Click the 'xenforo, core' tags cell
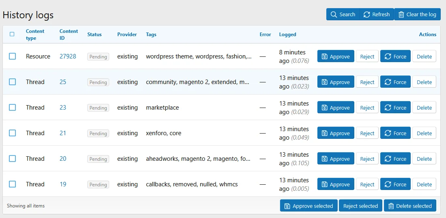This screenshot has width=446, height=218. (x=164, y=133)
